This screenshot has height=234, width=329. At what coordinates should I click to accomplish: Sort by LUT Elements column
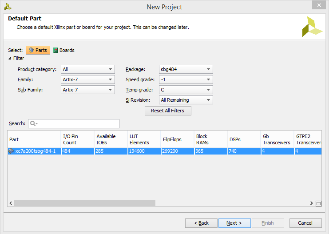point(144,139)
